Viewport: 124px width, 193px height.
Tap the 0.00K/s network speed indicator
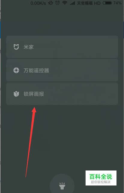pyautogui.click(x=38, y=3)
